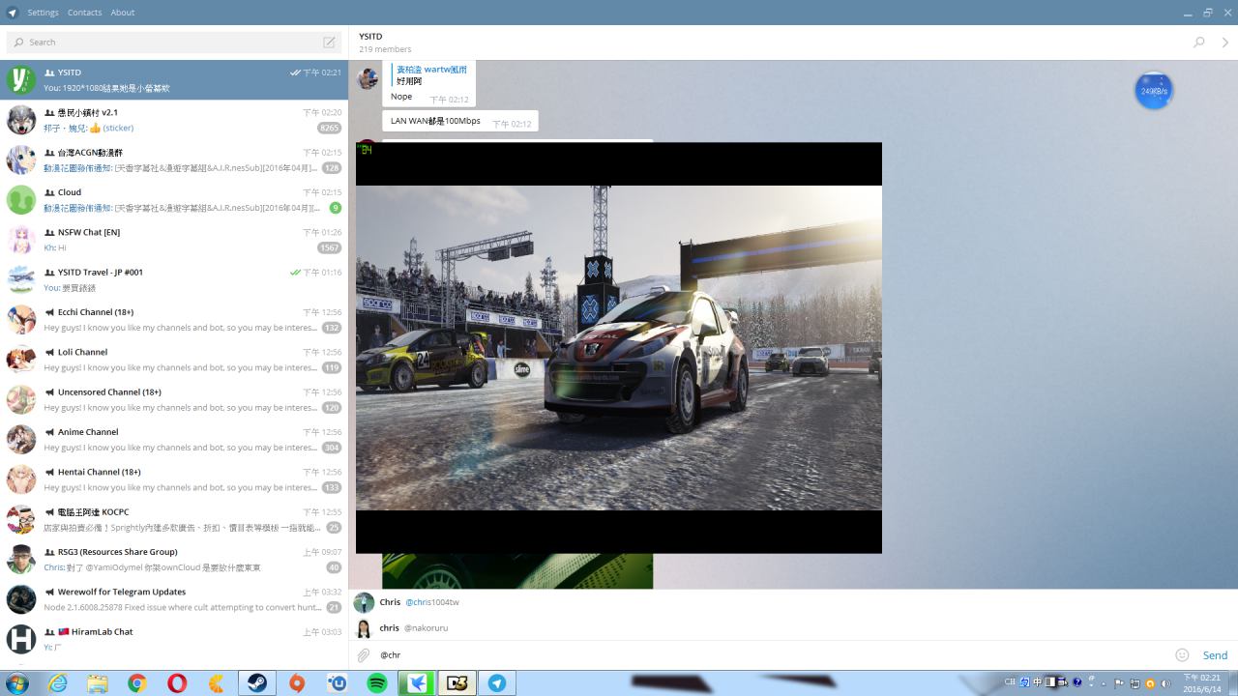Open the Anime Channel conversation

tap(174, 439)
